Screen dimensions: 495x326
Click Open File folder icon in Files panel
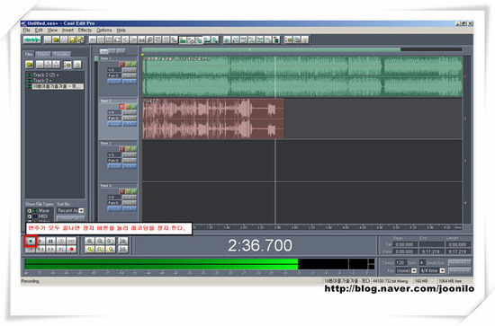point(30,65)
